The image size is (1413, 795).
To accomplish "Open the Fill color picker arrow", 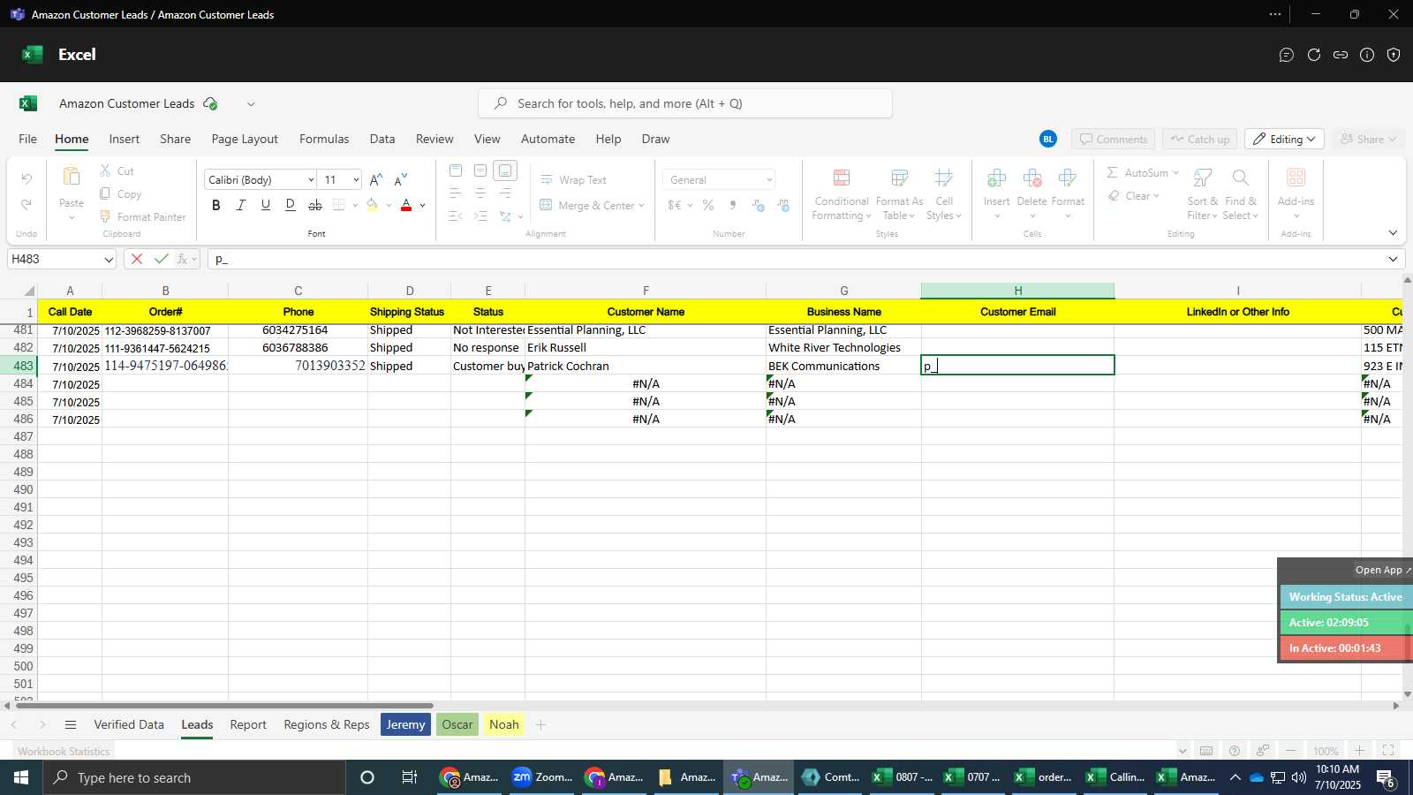I will coord(389,206).
